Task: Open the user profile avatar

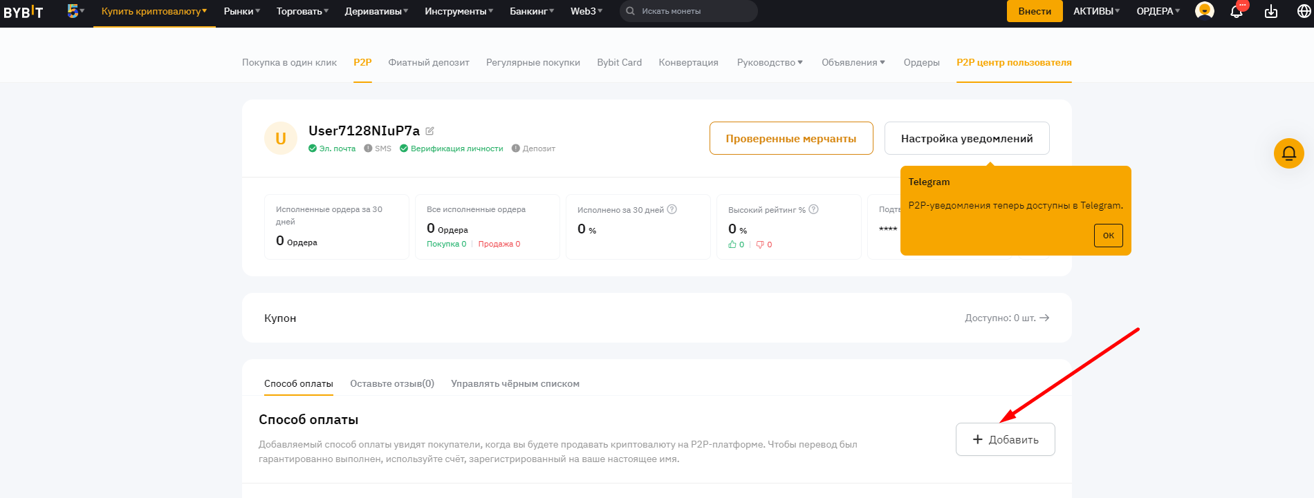Action: point(1205,11)
